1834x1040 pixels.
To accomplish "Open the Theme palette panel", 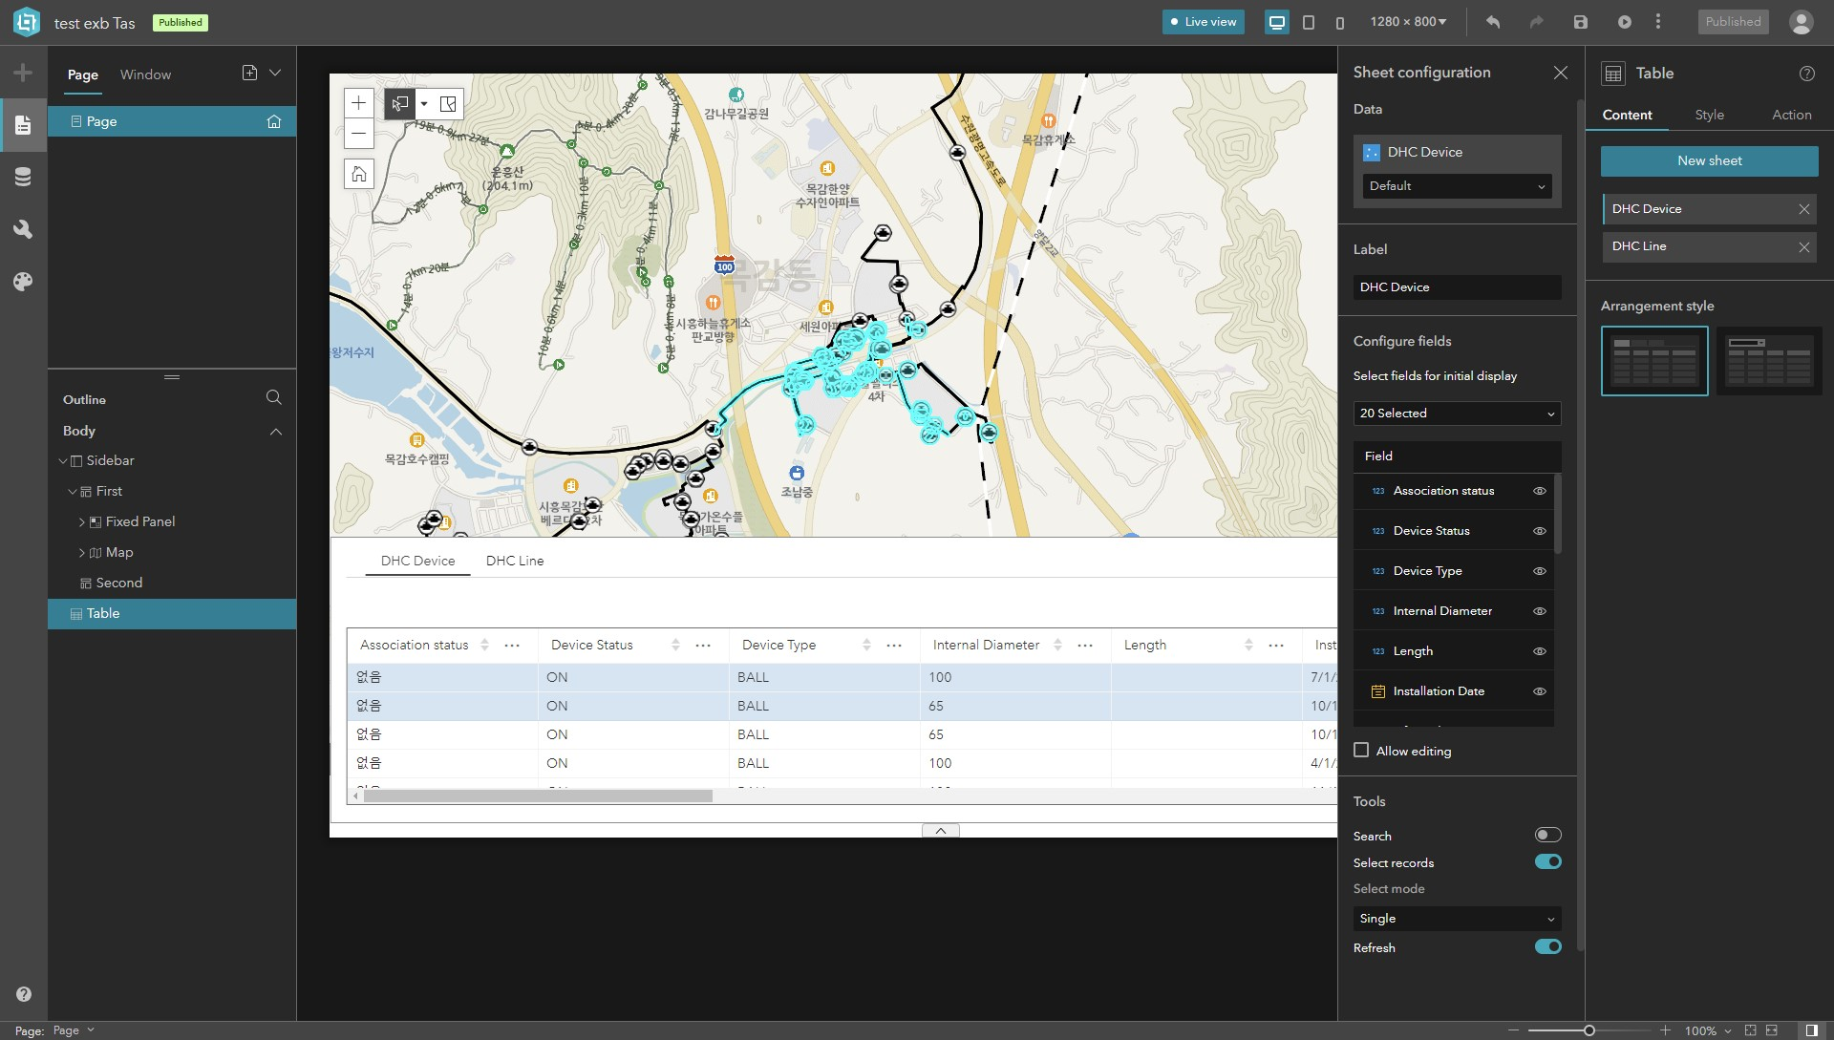I will 23,282.
